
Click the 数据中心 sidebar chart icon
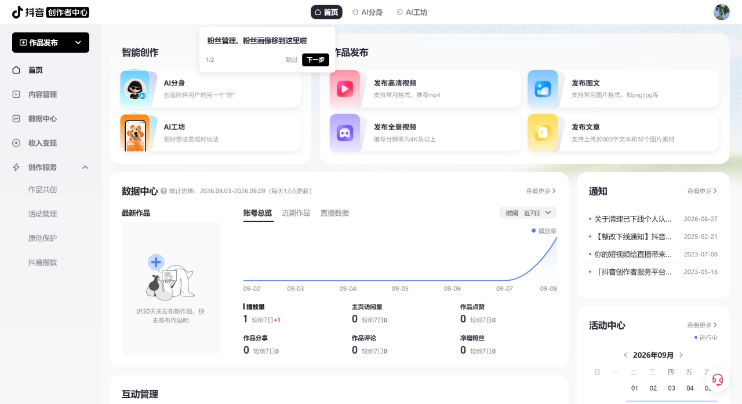click(x=16, y=119)
